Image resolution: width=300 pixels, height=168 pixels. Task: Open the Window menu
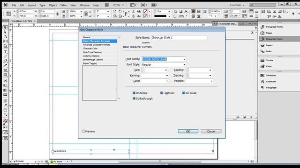coord(84,5)
